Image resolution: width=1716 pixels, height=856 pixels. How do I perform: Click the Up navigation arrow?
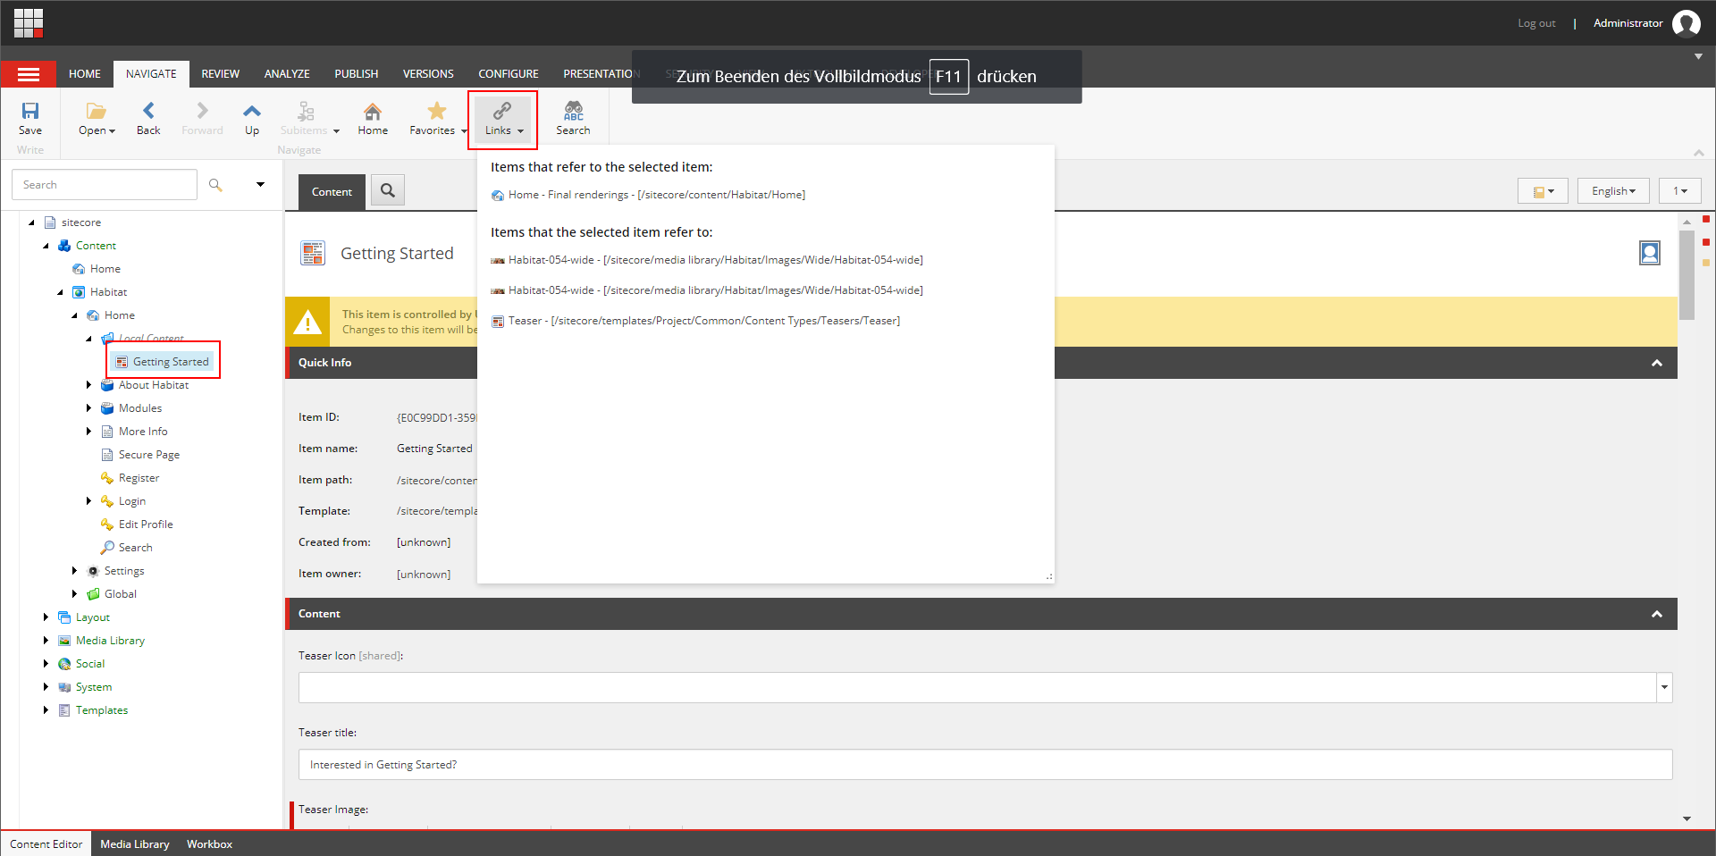tap(252, 111)
